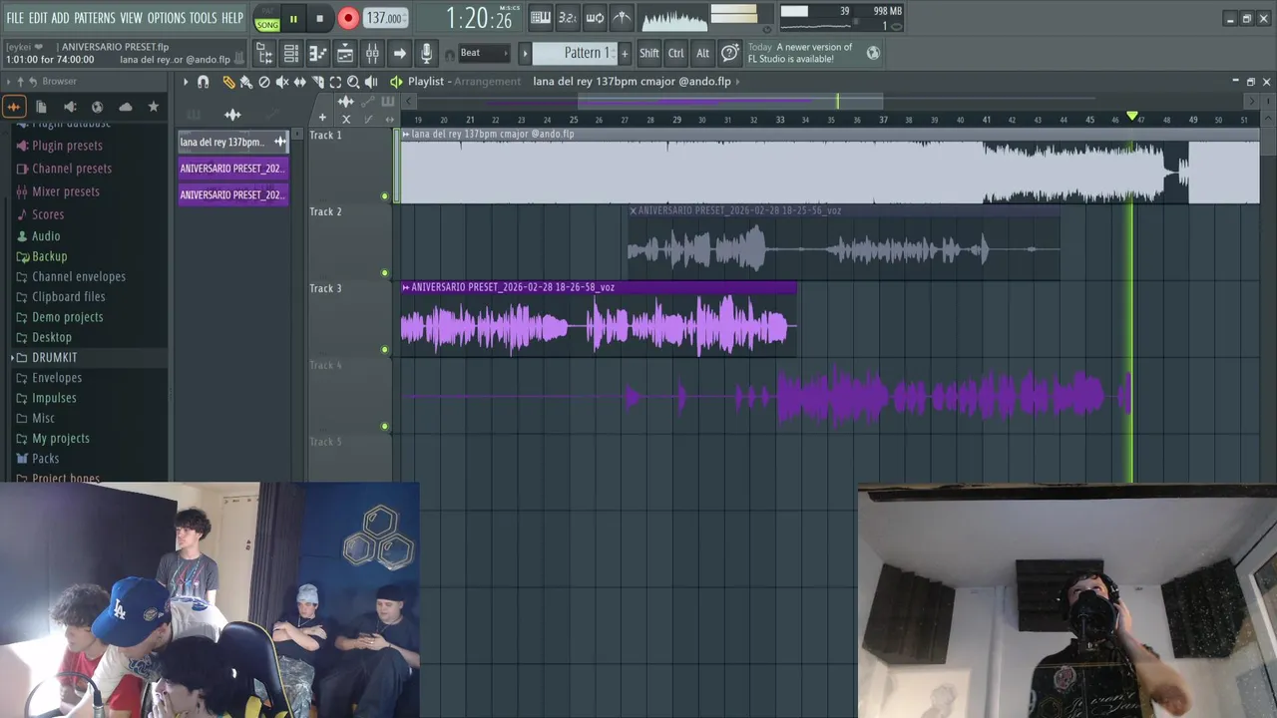Open the VIEW menu

tap(132, 18)
